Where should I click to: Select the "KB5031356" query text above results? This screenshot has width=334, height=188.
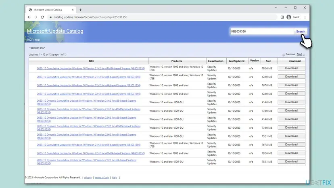[x=37, y=48]
